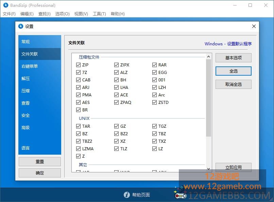Viewport: 274px width, 202px height.
Task: Toggle the ZIPX checkbox
Action: click(116, 65)
